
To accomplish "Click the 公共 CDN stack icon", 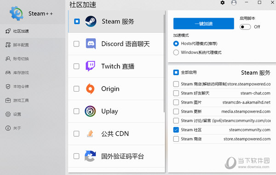I will [90, 134].
